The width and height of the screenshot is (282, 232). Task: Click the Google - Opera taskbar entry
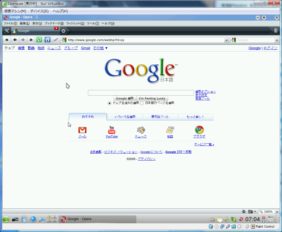(97, 219)
